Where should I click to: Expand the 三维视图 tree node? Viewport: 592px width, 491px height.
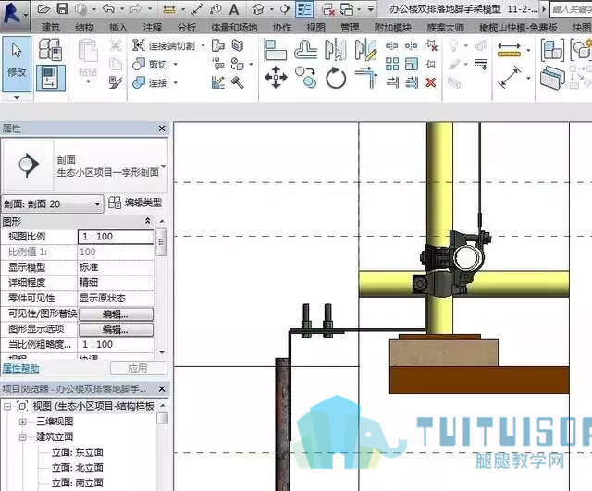point(22,422)
